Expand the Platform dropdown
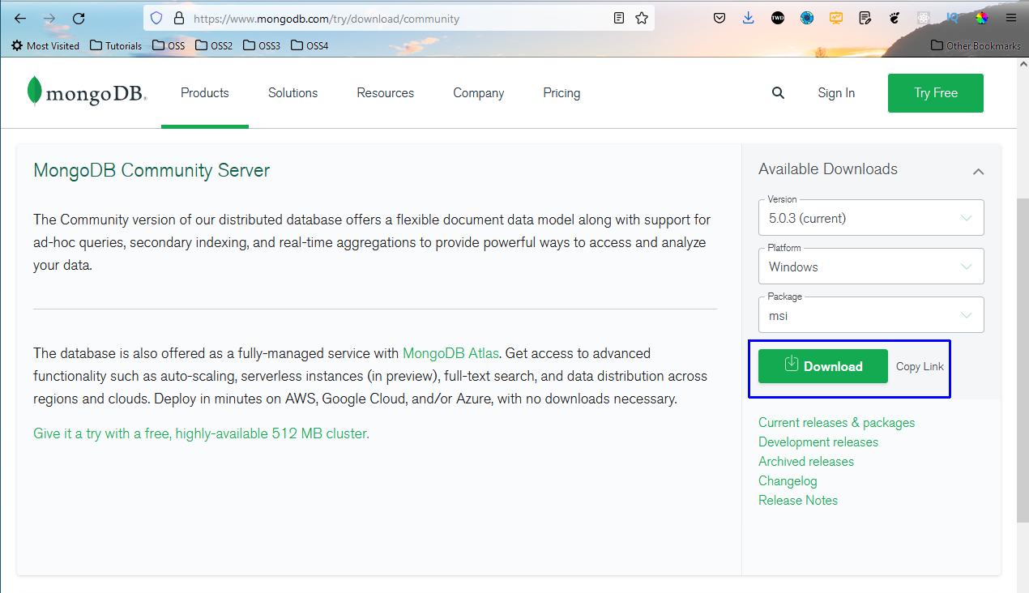Image resolution: width=1029 pixels, height=593 pixels. click(x=871, y=266)
